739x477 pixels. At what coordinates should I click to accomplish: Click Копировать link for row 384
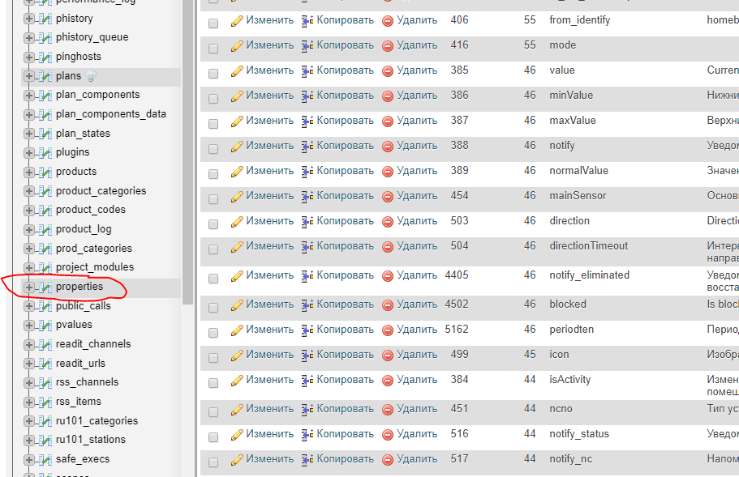click(x=345, y=380)
